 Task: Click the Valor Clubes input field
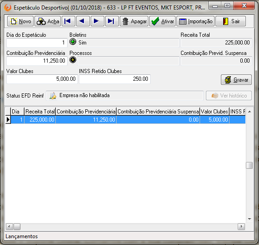[x=42, y=79]
